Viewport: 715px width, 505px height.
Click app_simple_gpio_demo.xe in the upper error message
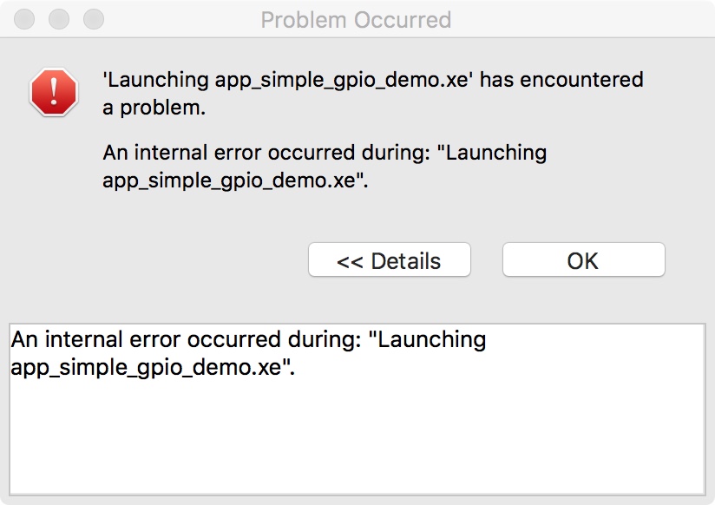click(x=229, y=180)
